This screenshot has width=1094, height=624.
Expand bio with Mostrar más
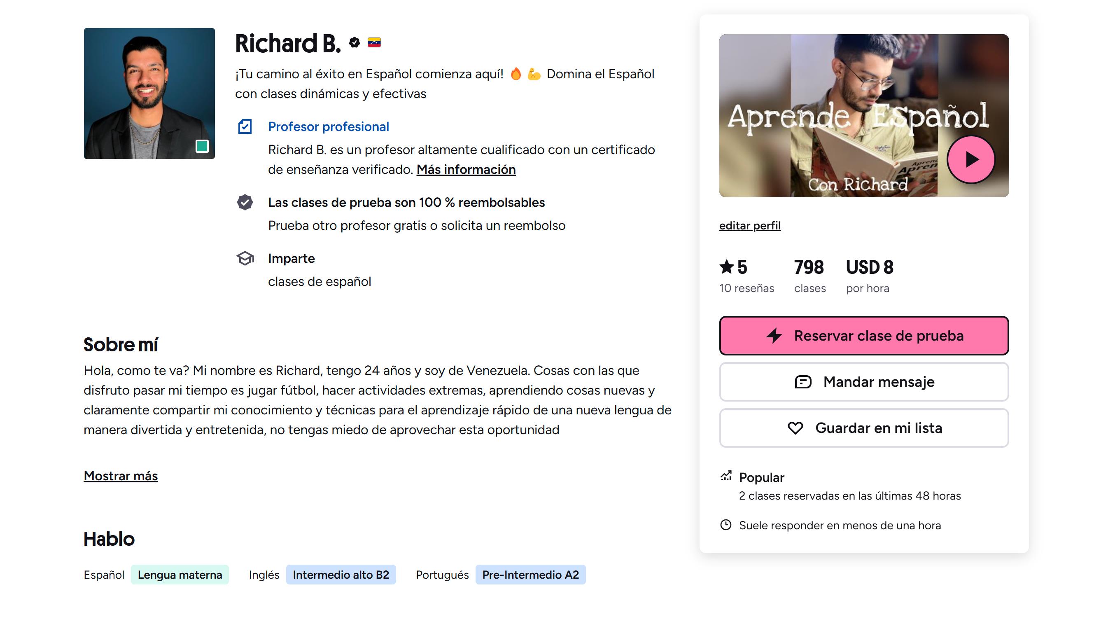coord(121,476)
